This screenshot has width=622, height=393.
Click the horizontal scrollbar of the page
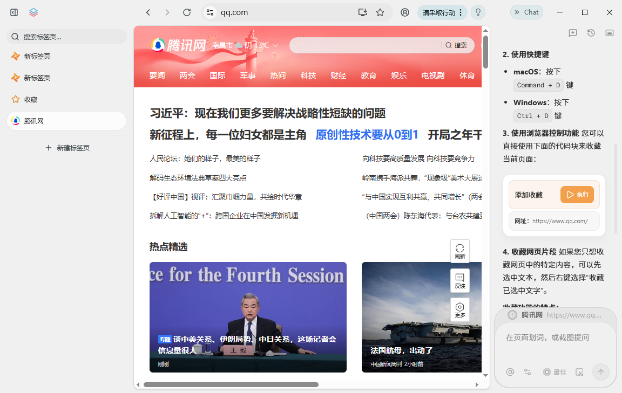pyautogui.click(x=231, y=385)
